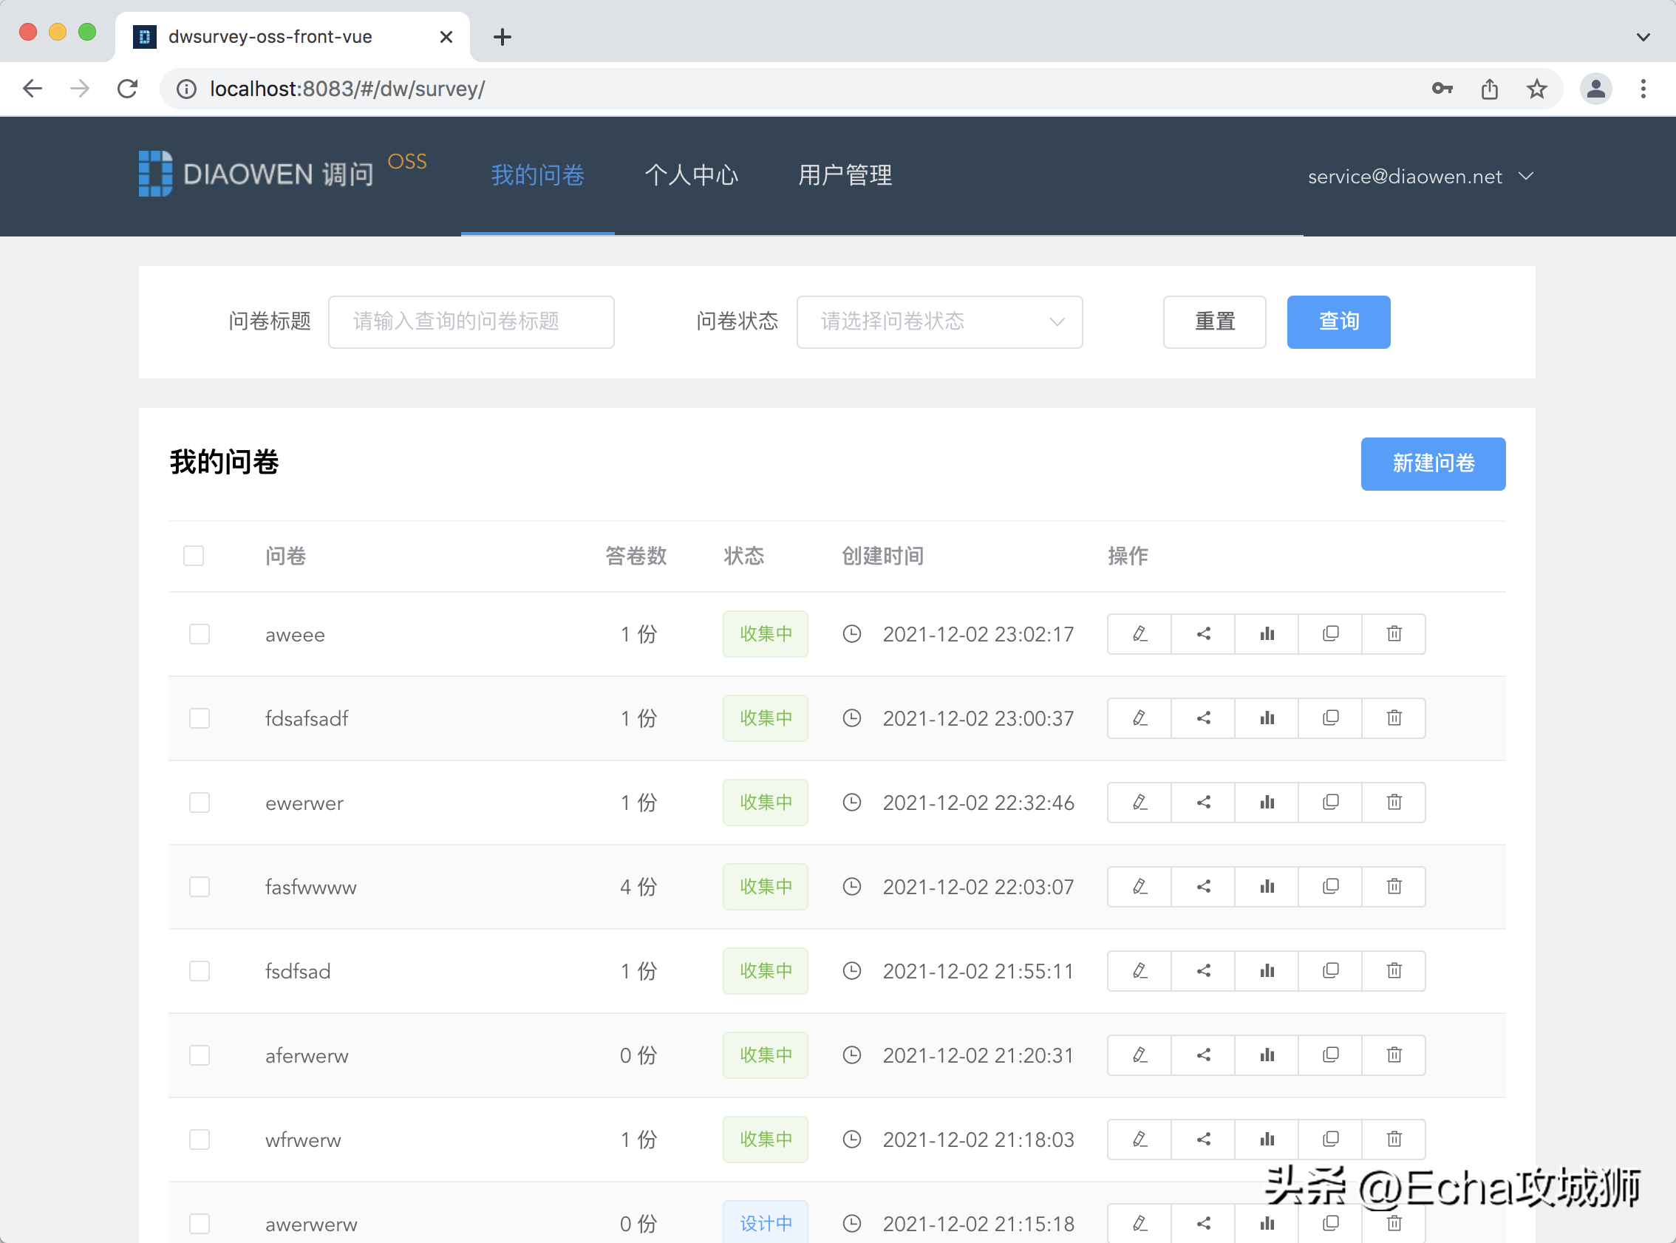Open statistics chart icon for ewerwer survey
The width and height of the screenshot is (1676, 1243).
coord(1267,802)
